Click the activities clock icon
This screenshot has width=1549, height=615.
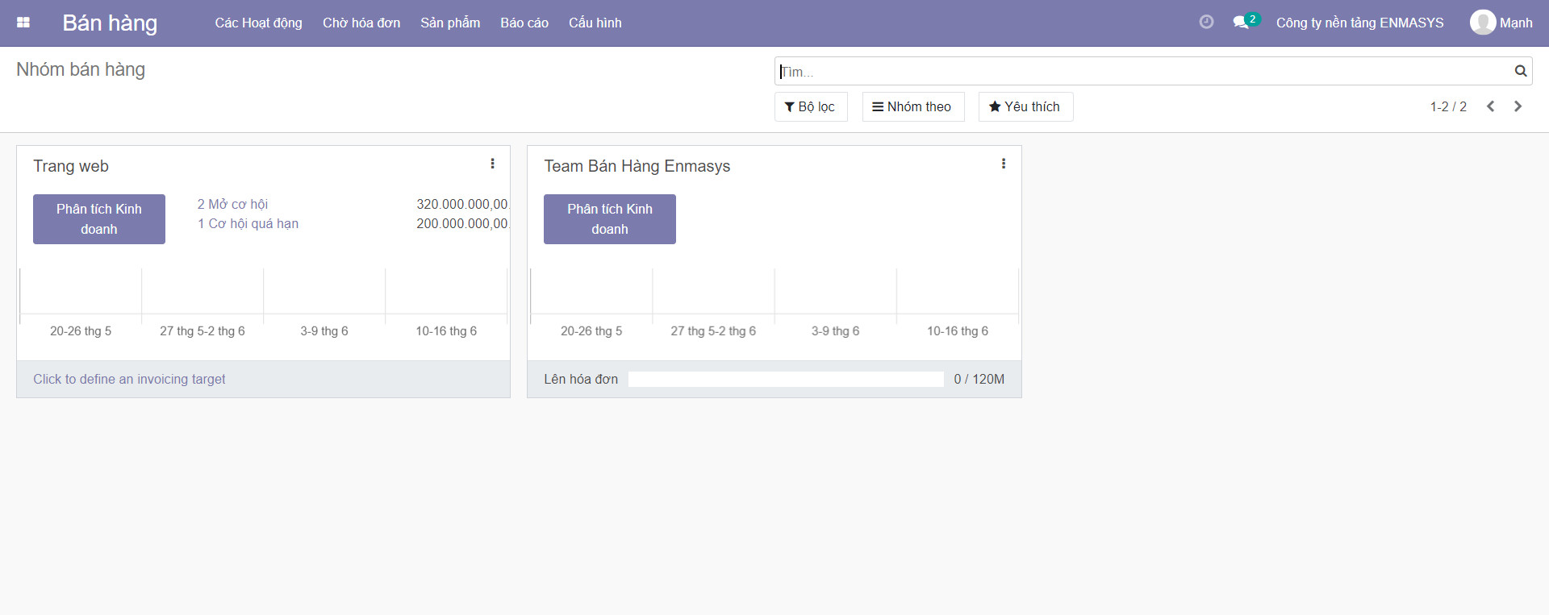point(1206,22)
